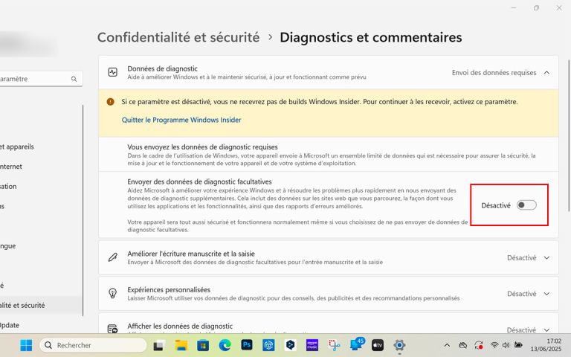Toggle optional diagnostic data switch
This screenshot has height=357, width=571.
[526, 205]
